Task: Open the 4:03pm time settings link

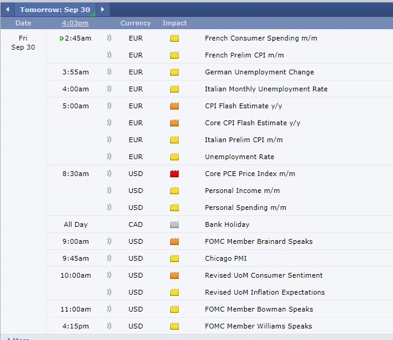Action: (75, 23)
